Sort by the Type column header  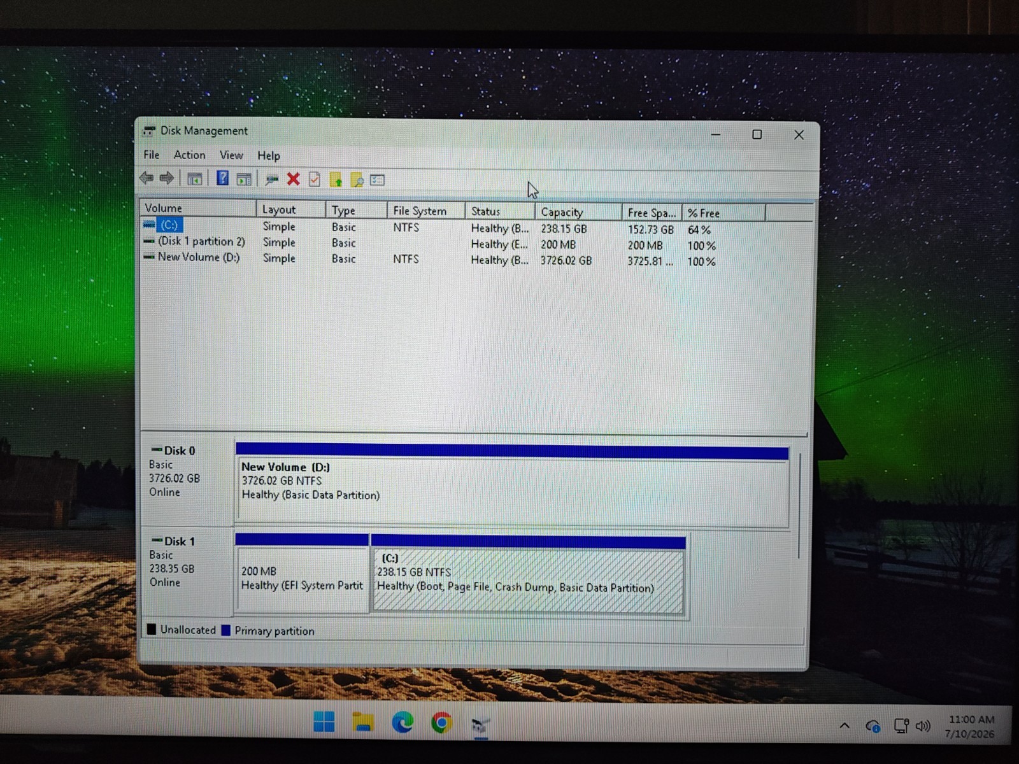point(357,210)
